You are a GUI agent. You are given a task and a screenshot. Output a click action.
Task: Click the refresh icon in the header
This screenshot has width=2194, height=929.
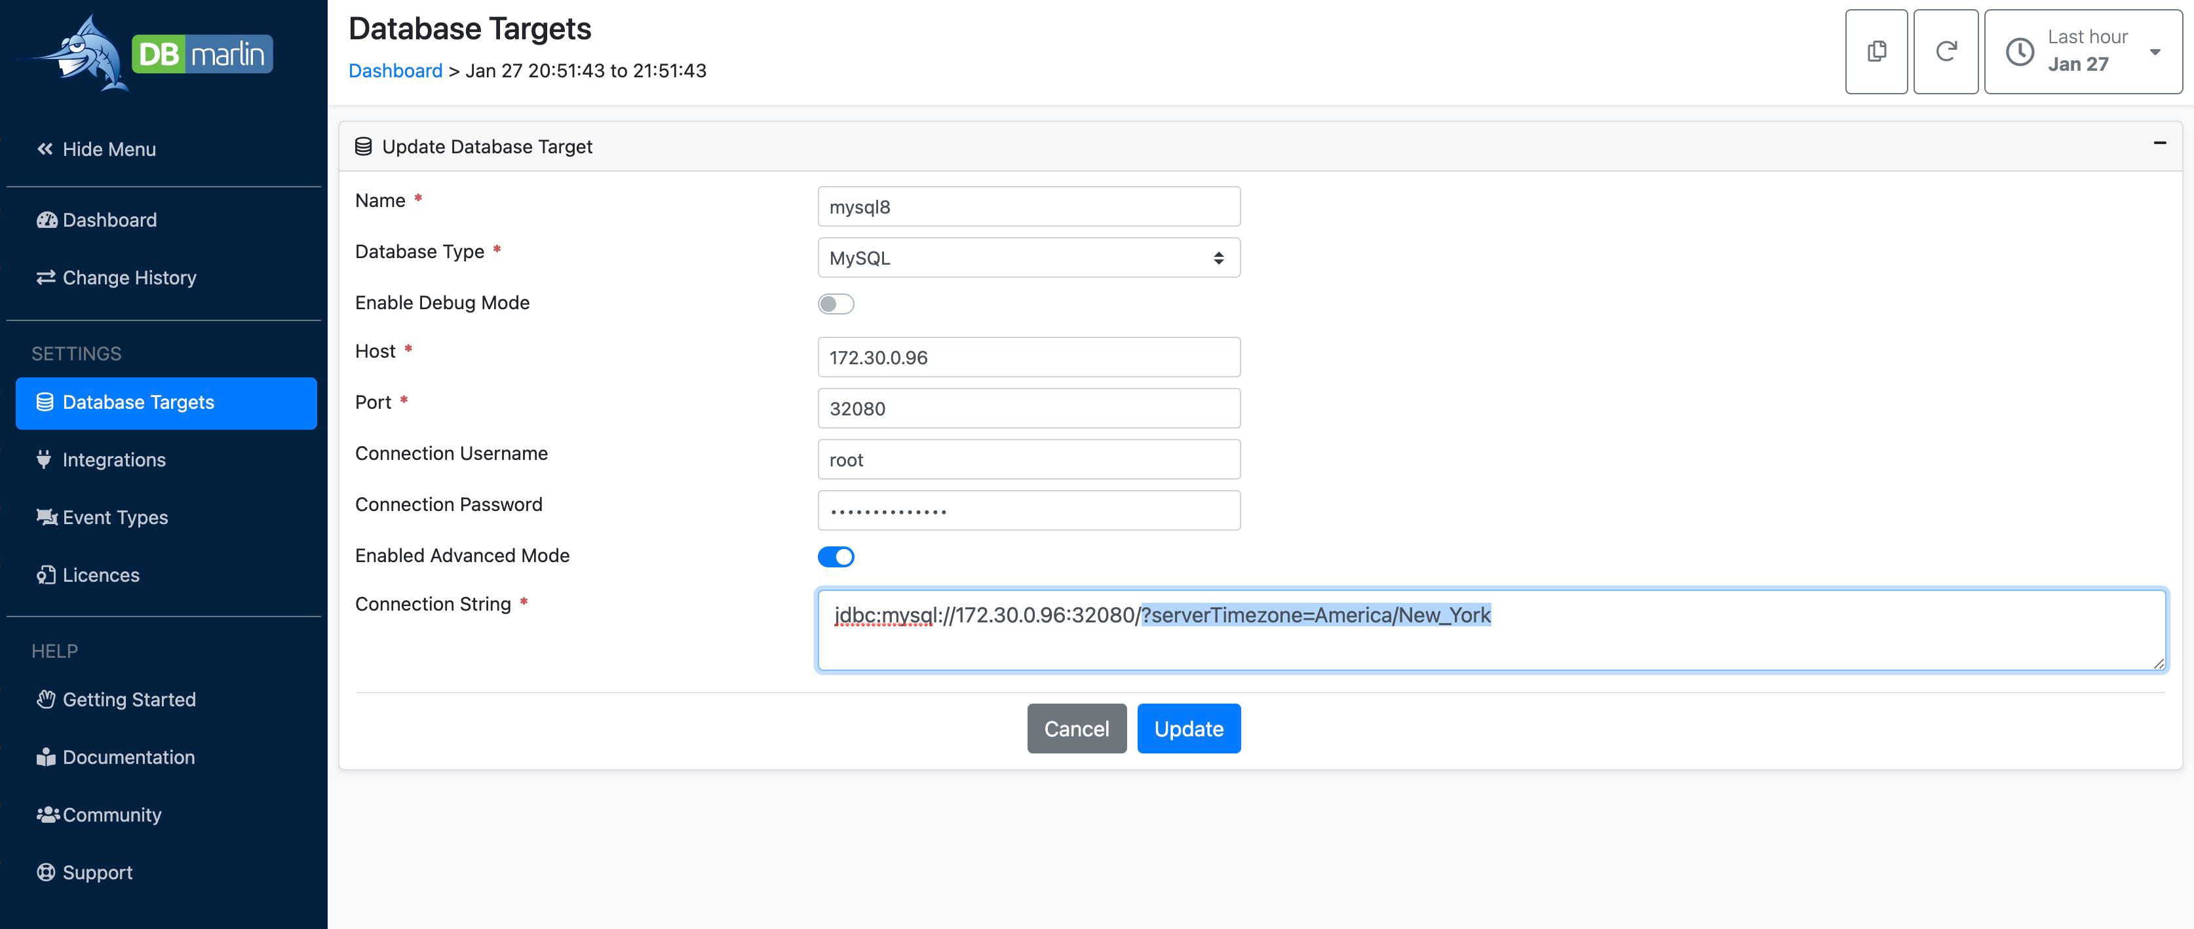pos(1946,51)
